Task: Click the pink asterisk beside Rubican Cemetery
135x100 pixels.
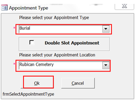Action: tap(14, 64)
